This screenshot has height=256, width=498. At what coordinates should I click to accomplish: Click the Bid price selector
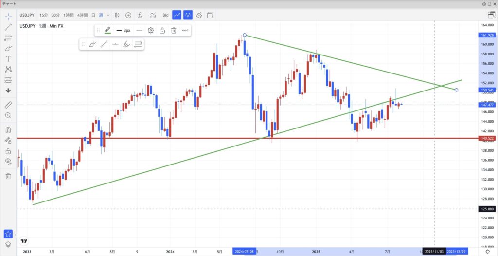click(x=165, y=15)
